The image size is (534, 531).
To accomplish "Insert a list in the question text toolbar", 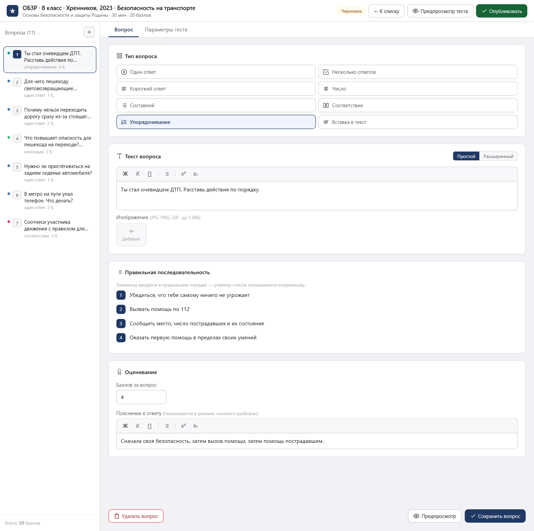I will pos(167,174).
